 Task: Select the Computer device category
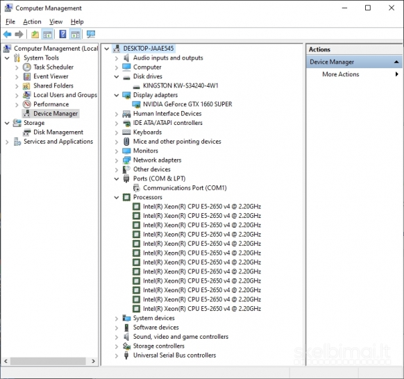[x=147, y=67]
